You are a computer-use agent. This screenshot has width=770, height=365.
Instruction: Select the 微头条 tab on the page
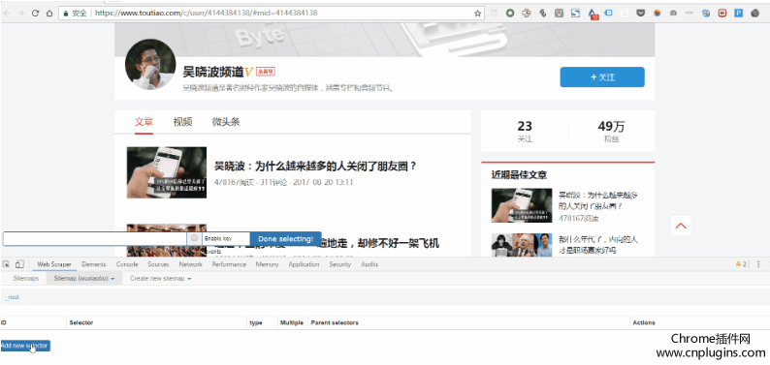pos(226,122)
